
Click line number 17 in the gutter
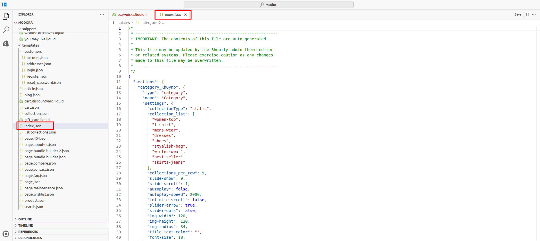(x=119, y=114)
